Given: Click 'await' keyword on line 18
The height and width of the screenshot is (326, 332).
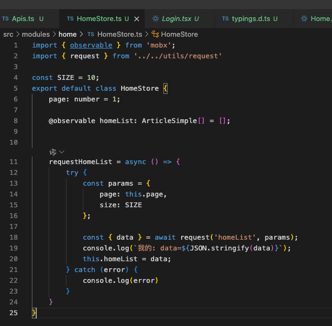Looking at the screenshot, I should pos(165,237).
